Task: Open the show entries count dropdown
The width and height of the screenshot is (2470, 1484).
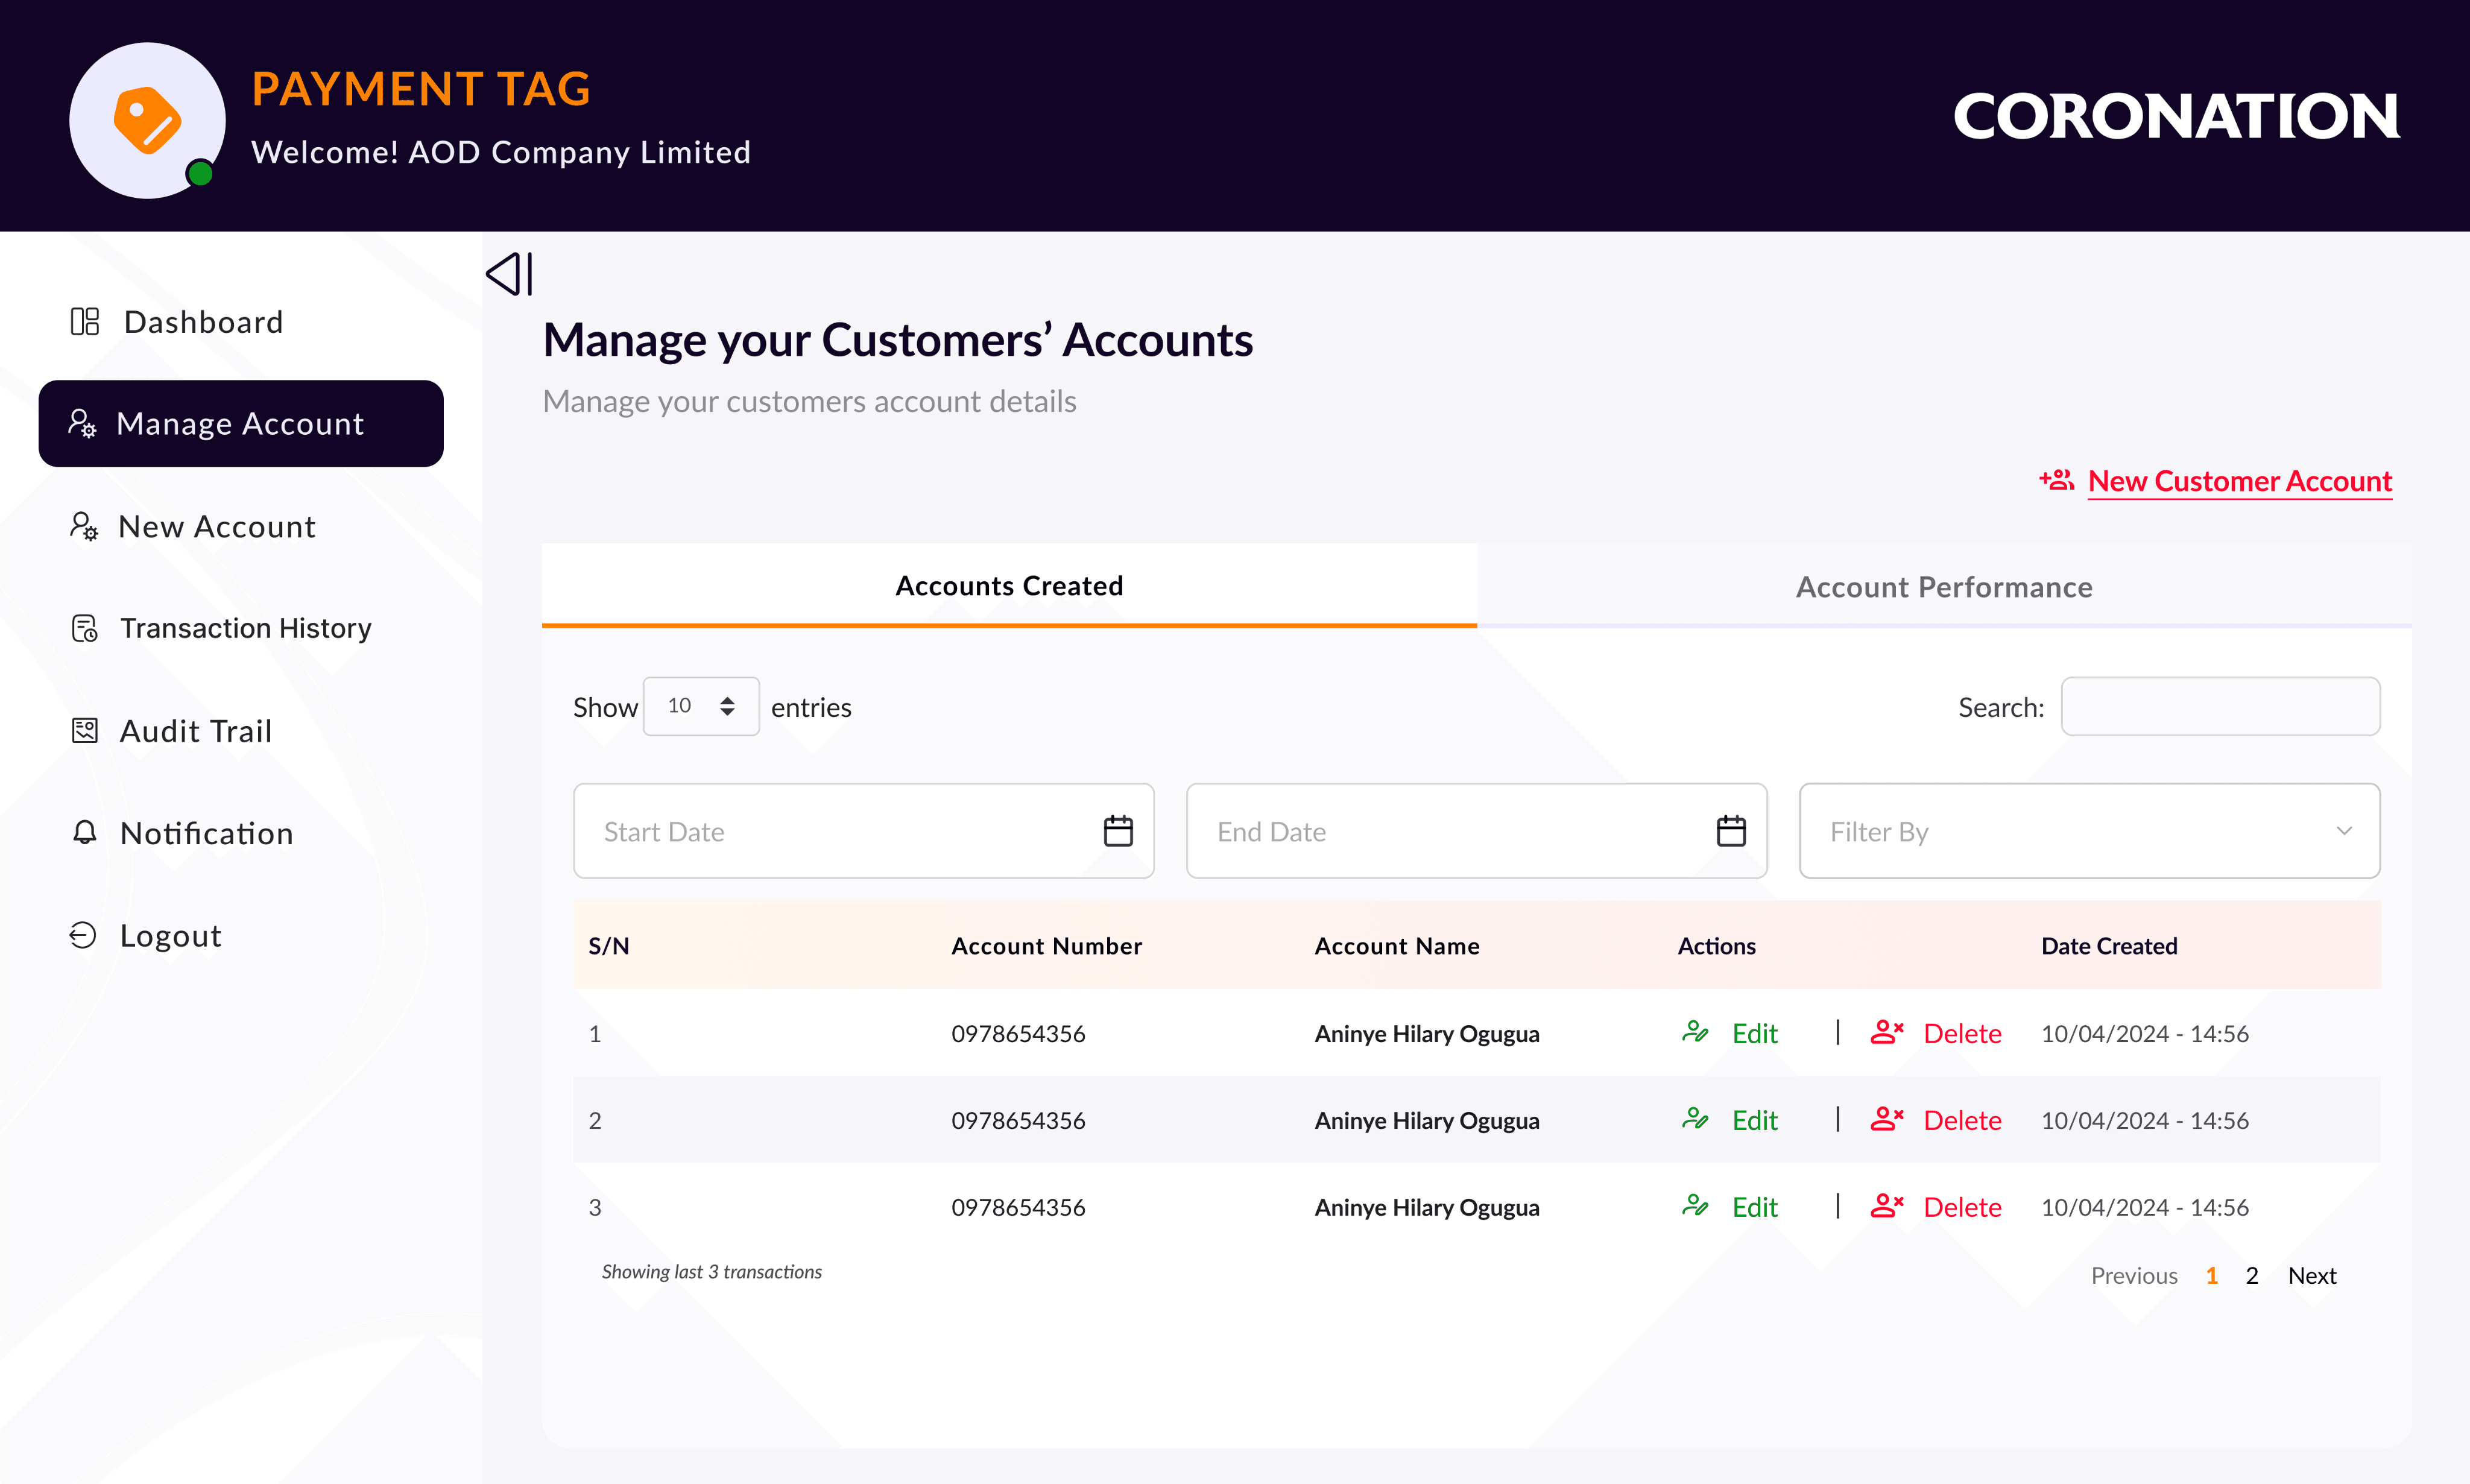Action: click(x=700, y=706)
